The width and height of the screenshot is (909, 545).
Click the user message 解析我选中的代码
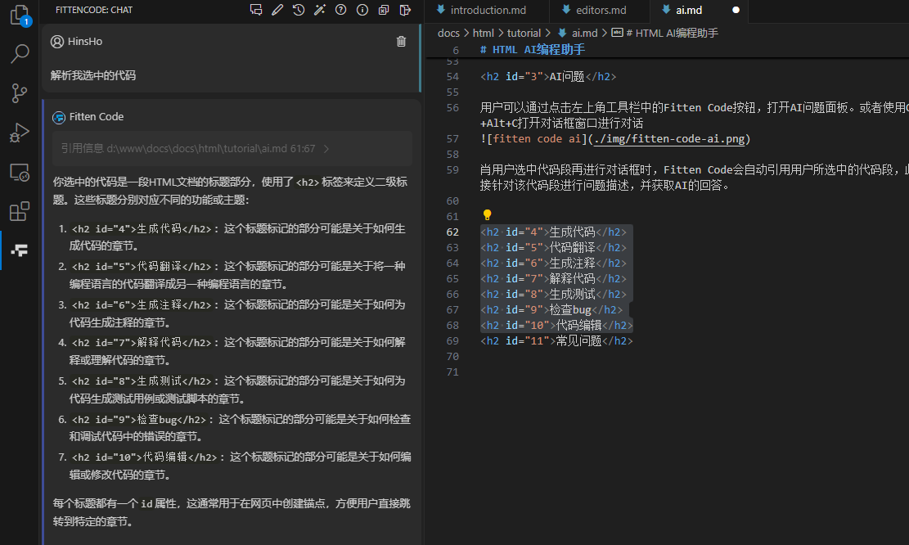pyautogui.click(x=93, y=75)
